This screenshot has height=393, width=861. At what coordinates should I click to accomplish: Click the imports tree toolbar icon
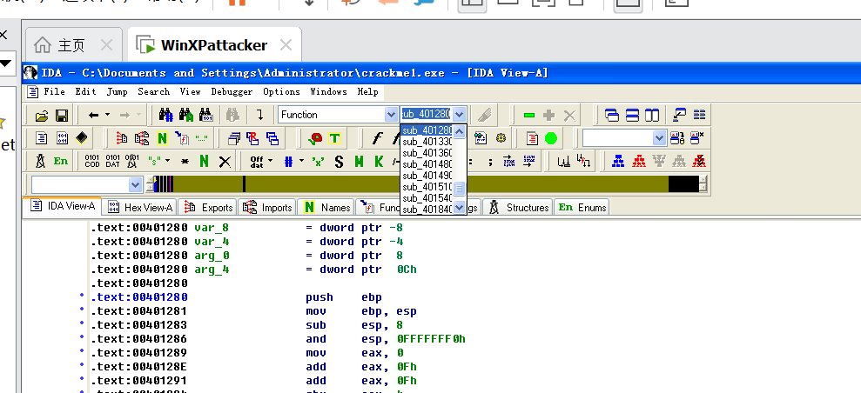pyautogui.click(x=142, y=138)
